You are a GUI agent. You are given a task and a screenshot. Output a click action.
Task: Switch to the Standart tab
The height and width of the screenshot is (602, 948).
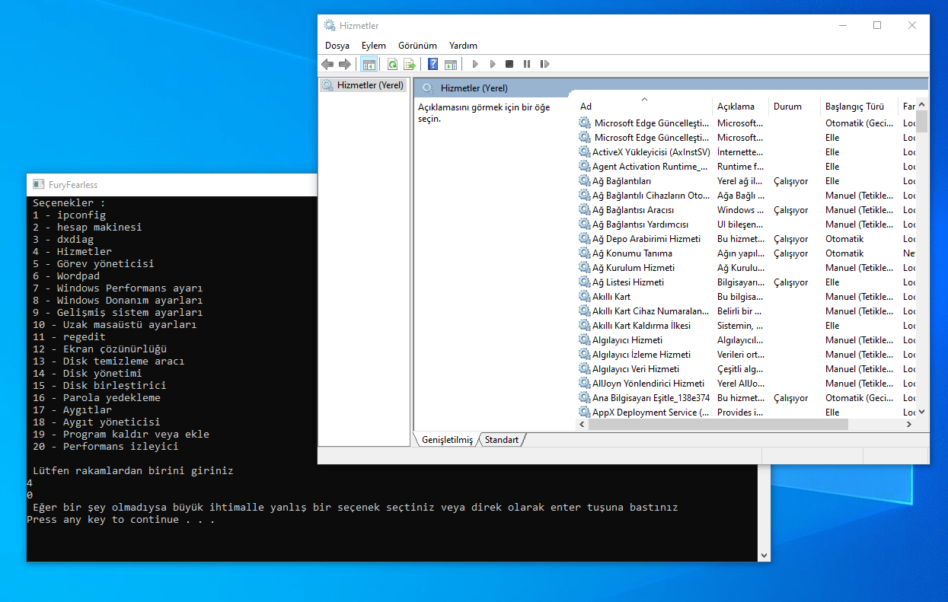click(x=502, y=440)
